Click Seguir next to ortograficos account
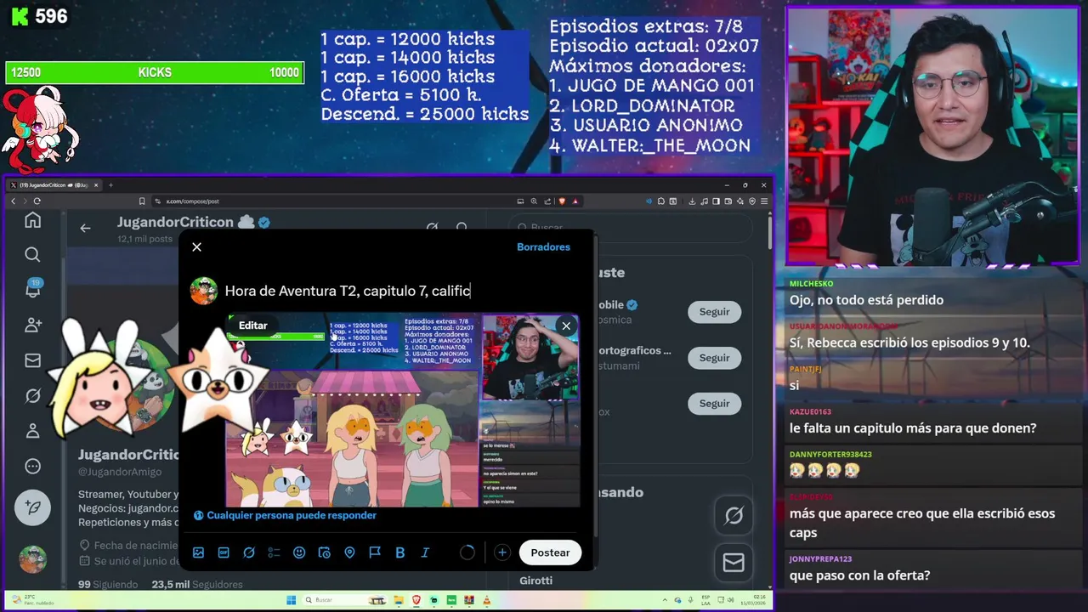Viewport: 1088px width, 612px height. click(714, 358)
